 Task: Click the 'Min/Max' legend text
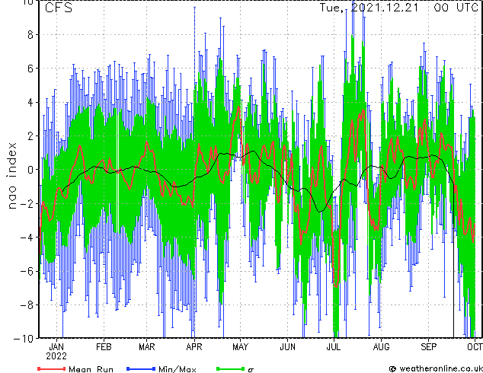[x=177, y=369]
